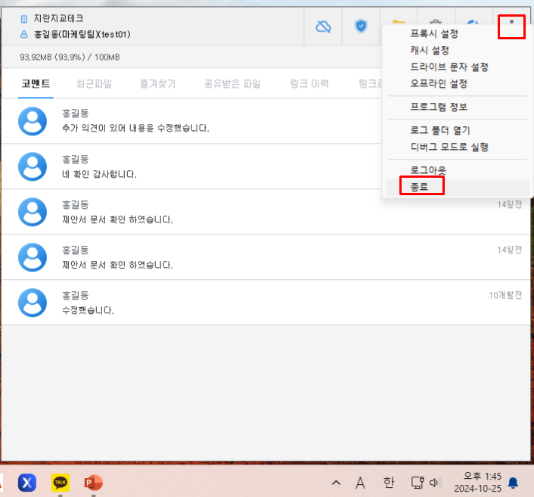This screenshot has width=534, height=497.
Task: Click the cloud offline status icon
Action: 323,27
